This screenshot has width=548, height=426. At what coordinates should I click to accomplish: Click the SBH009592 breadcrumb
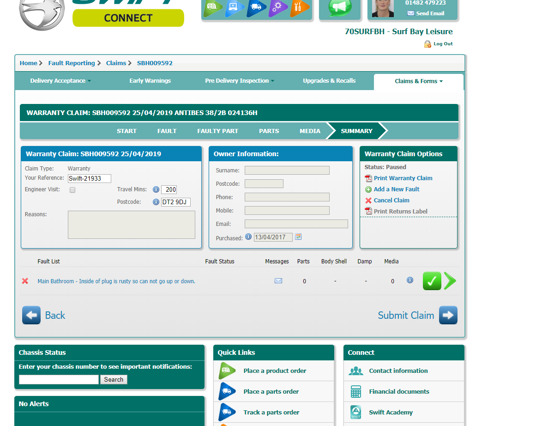click(x=155, y=63)
